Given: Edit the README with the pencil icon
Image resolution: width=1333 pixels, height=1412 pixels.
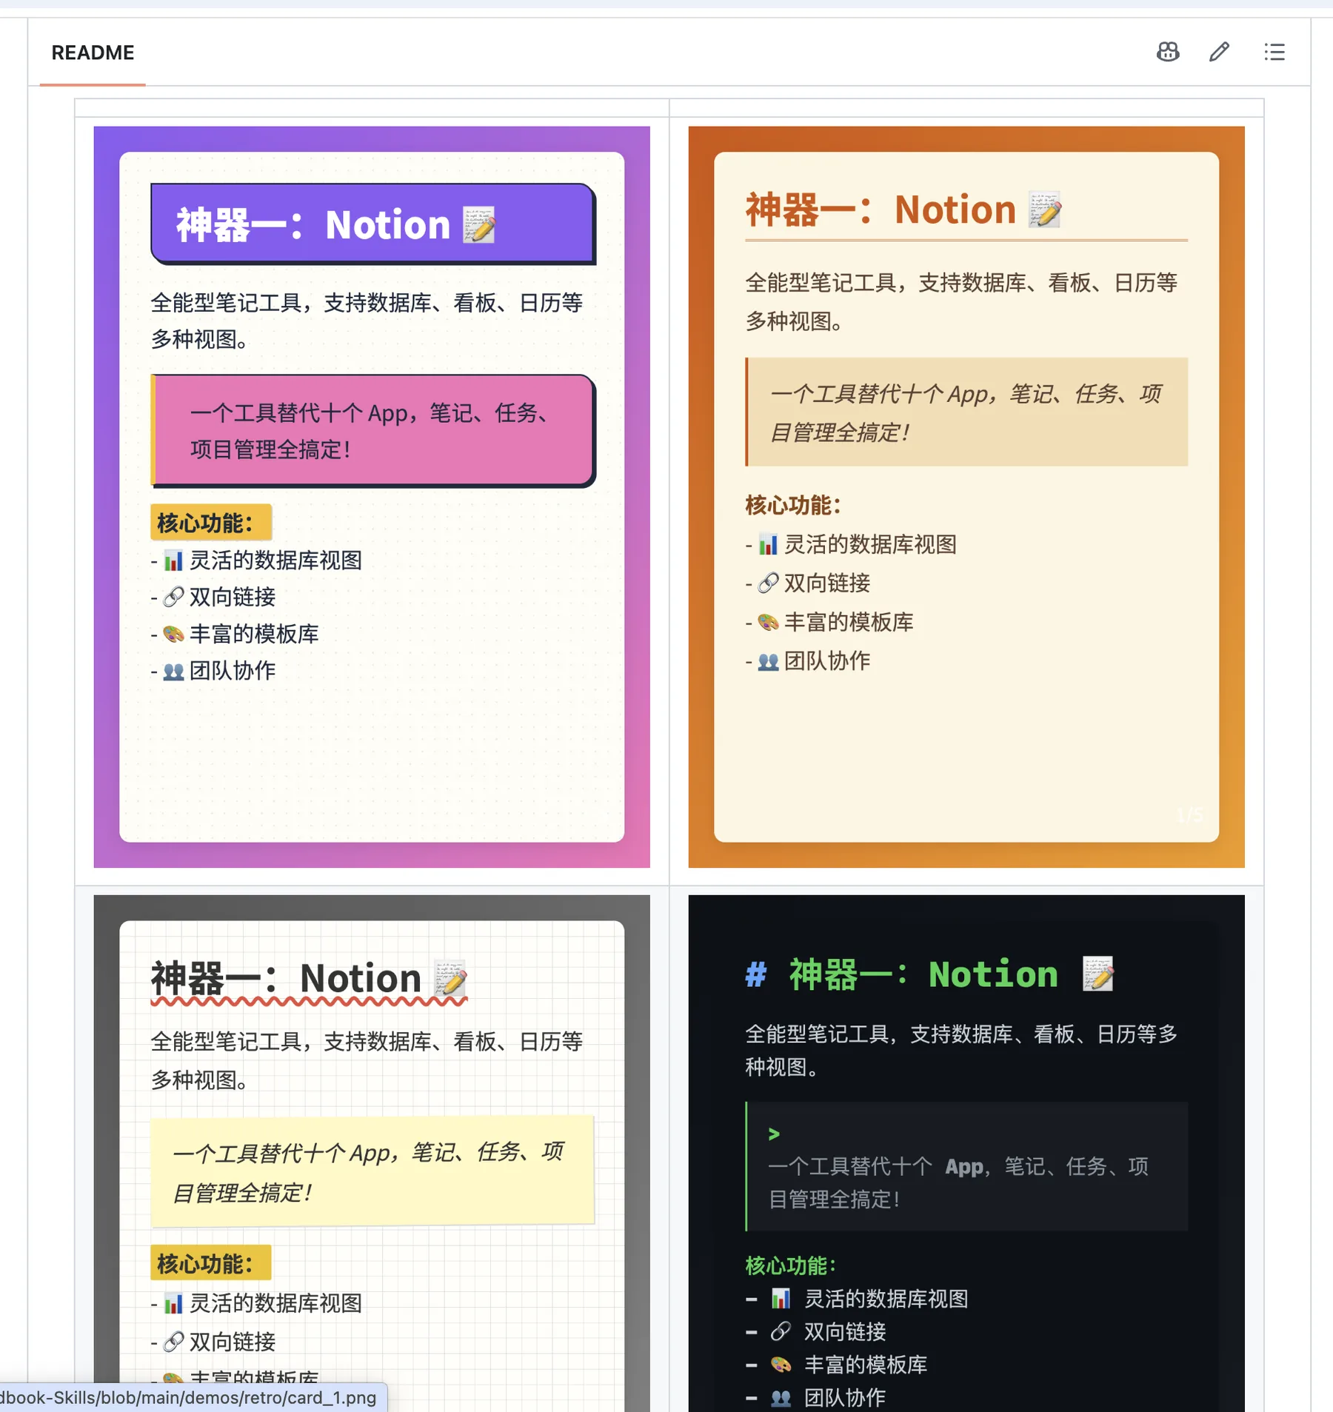Looking at the screenshot, I should (1220, 52).
